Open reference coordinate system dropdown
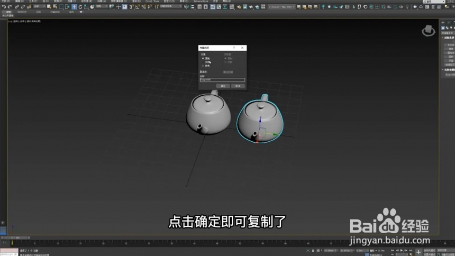 click(x=101, y=6)
